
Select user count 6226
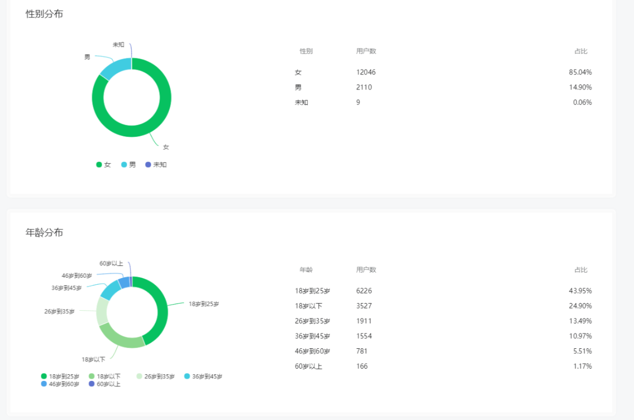364,291
